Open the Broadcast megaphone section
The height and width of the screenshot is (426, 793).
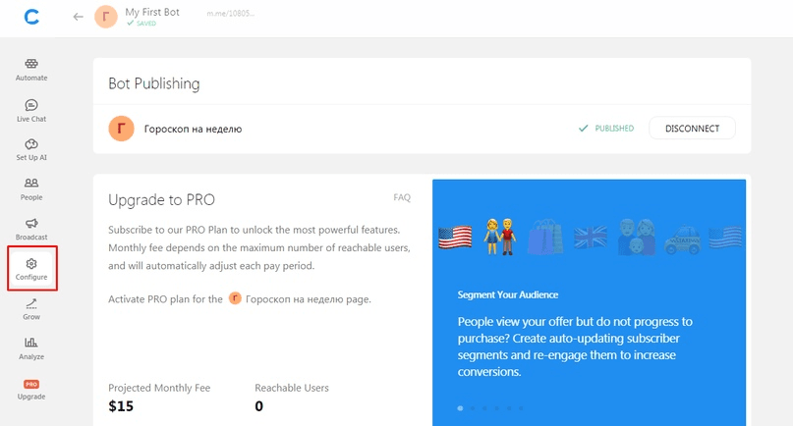coord(31,229)
